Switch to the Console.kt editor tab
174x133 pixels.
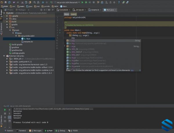pyautogui.click(x=63, y=10)
